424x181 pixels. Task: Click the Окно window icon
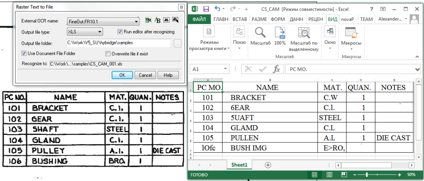pos(330,32)
